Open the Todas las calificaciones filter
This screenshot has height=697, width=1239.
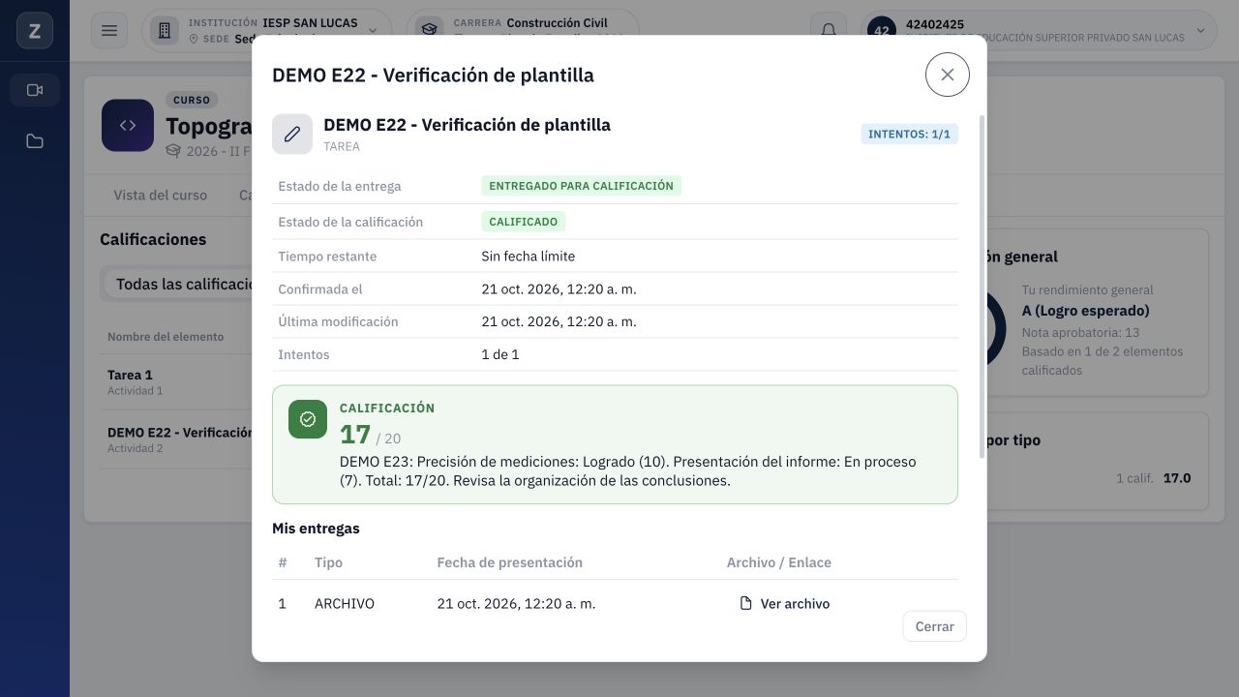pyautogui.click(x=178, y=284)
